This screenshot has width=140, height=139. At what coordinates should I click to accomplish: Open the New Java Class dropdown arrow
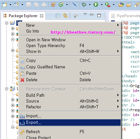tap(67, 5)
